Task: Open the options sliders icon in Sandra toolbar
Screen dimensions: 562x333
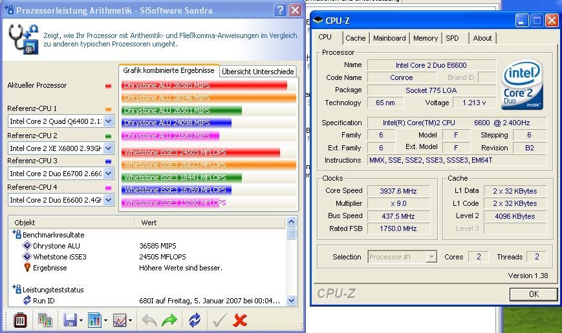Action: coord(20,320)
